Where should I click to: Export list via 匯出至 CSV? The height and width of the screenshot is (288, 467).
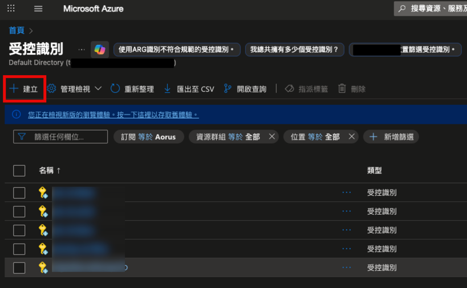pos(189,89)
